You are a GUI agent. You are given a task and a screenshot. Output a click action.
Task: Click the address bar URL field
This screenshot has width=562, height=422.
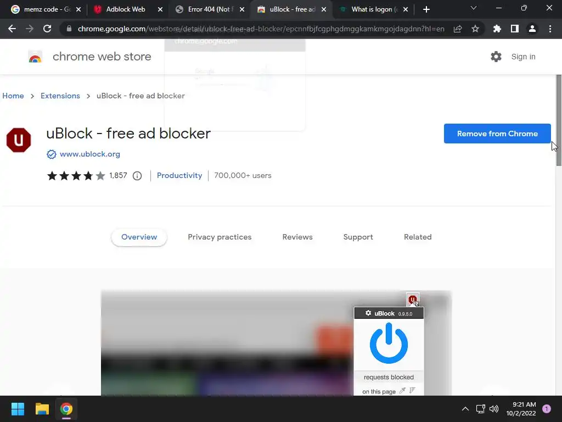tap(261, 29)
